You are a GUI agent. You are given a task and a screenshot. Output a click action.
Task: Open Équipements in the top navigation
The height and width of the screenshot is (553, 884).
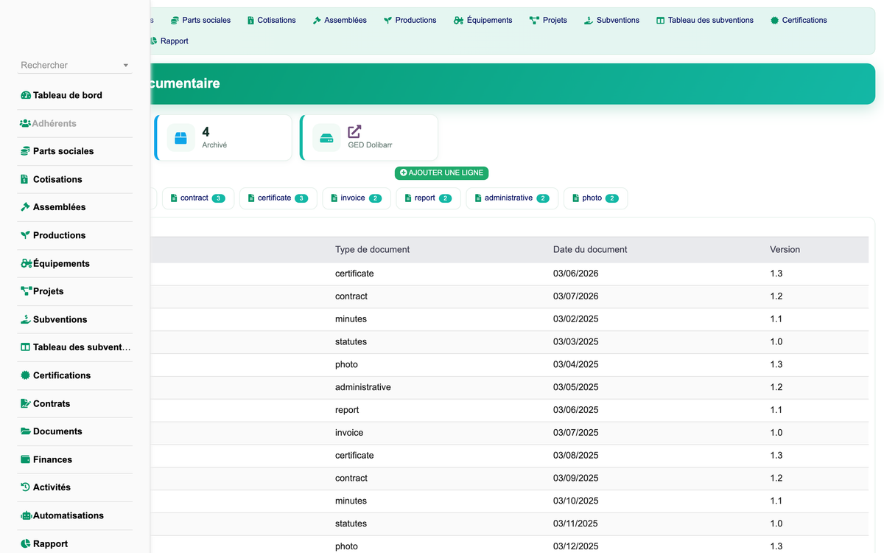click(483, 20)
